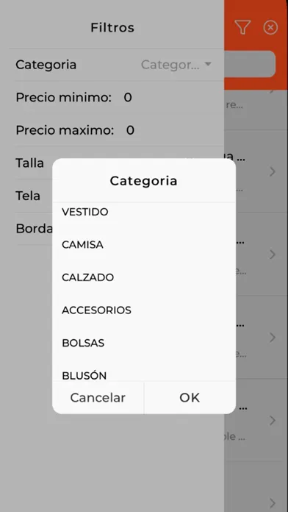This screenshot has height=512, width=288.
Task: Click the fourth product row chevron arrow
Action: 273,420
